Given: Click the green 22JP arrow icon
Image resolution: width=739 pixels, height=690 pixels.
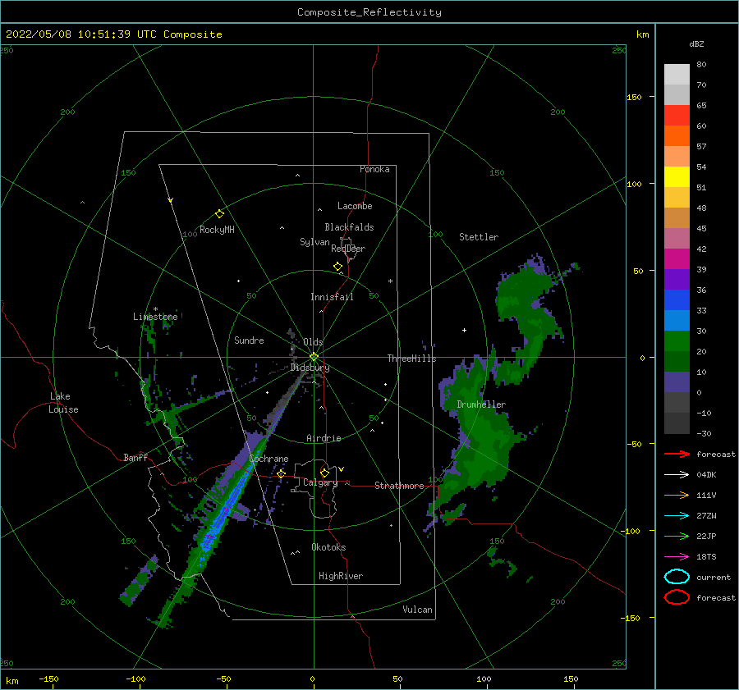Looking at the screenshot, I should tap(677, 536).
